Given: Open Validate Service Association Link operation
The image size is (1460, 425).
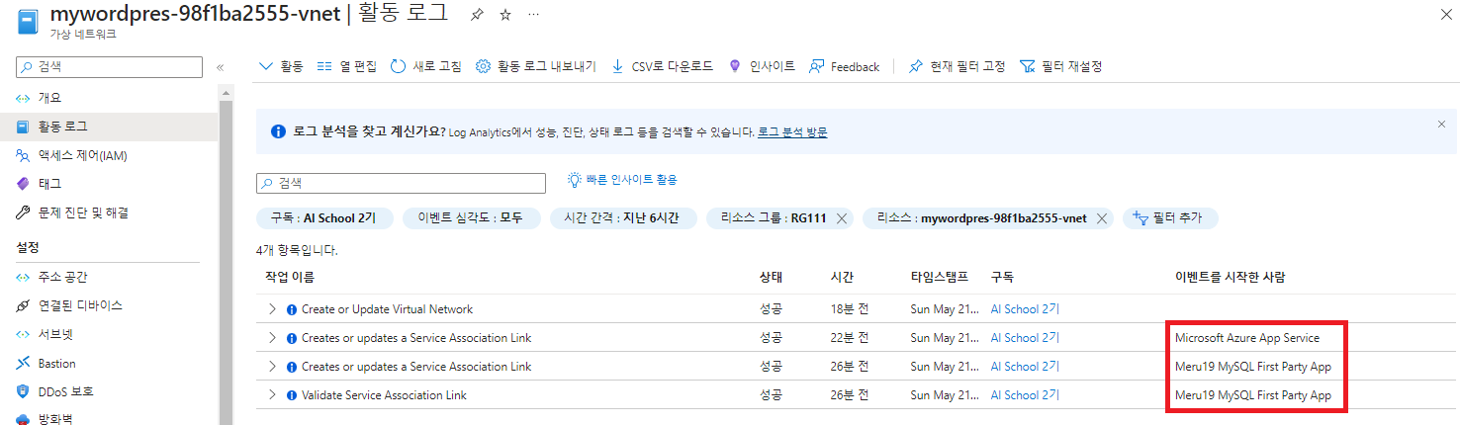Looking at the screenshot, I should pyautogui.click(x=384, y=395).
